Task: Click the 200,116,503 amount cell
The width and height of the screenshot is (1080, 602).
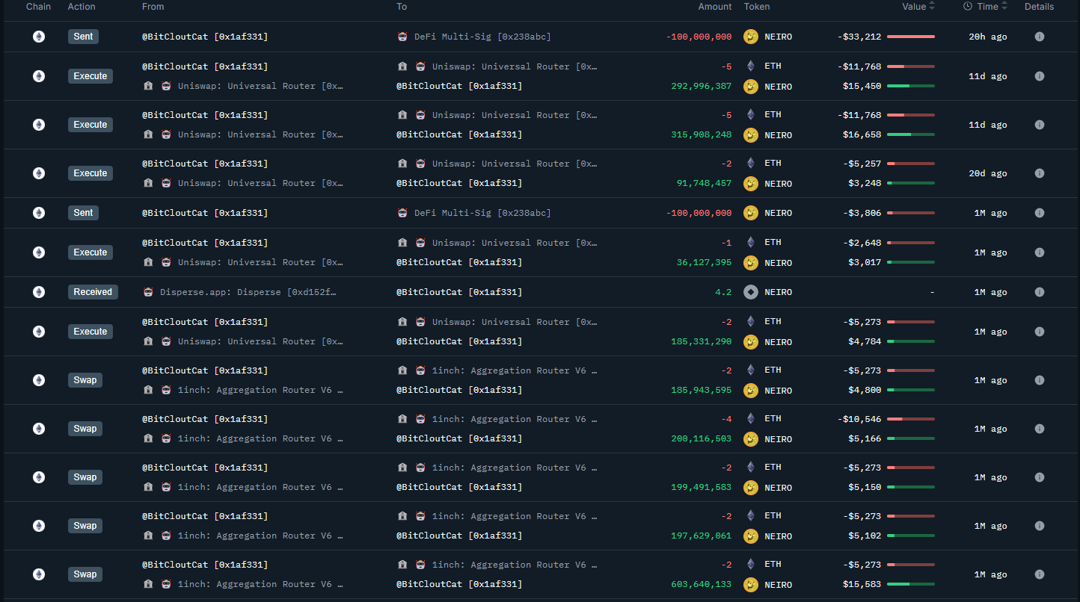Action: tap(702, 439)
